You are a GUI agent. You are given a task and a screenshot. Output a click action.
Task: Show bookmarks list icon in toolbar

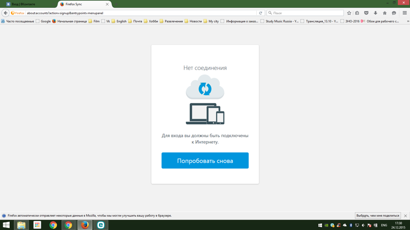[x=357, y=13]
